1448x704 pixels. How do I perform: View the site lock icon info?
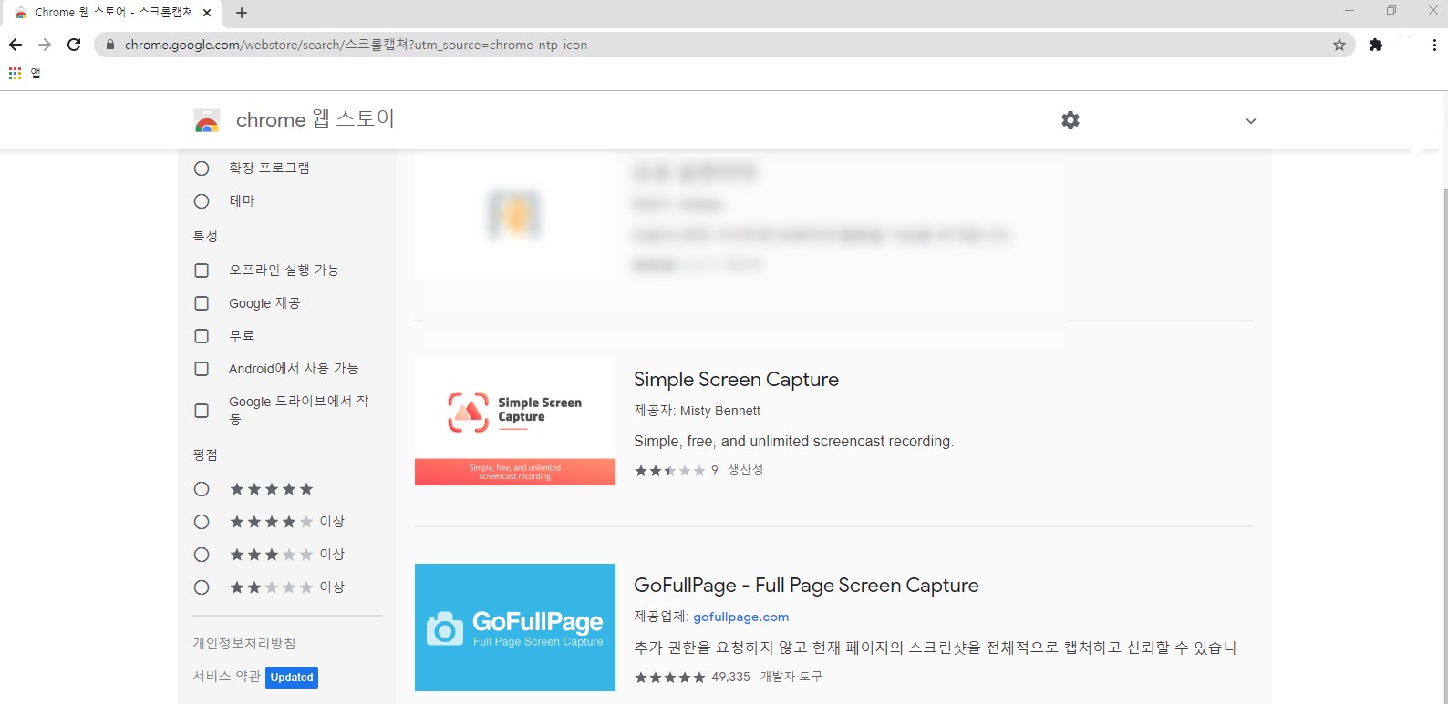point(110,45)
